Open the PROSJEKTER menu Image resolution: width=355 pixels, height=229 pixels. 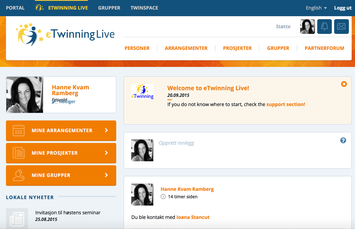click(x=237, y=48)
